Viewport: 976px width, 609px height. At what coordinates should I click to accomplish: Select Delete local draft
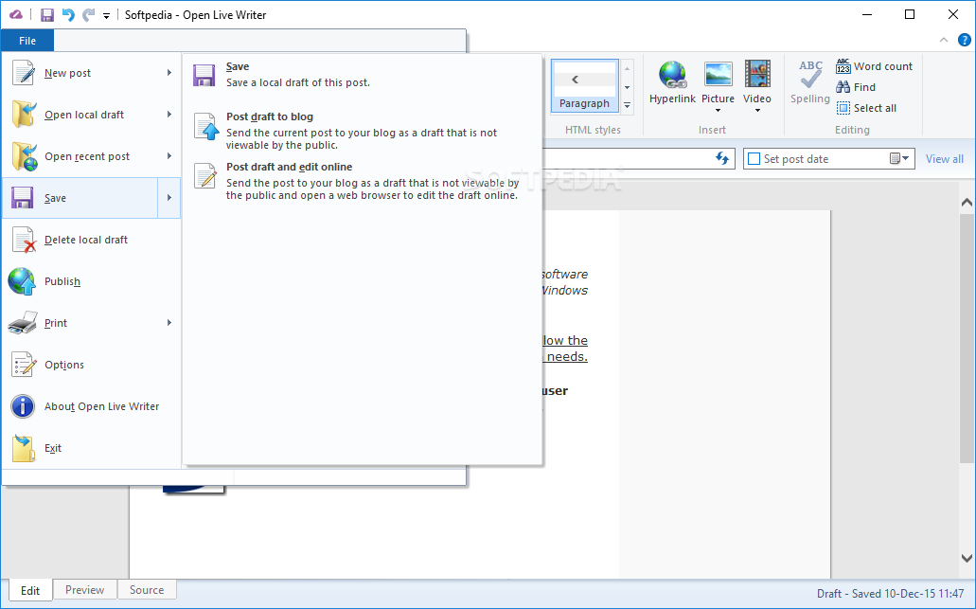click(x=92, y=240)
